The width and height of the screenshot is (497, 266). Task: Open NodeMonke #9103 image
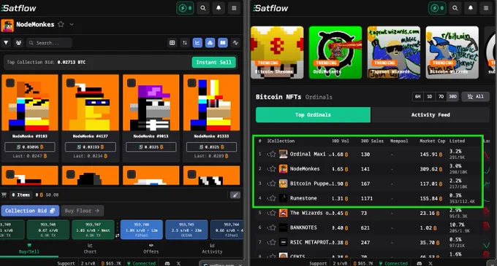30,103
